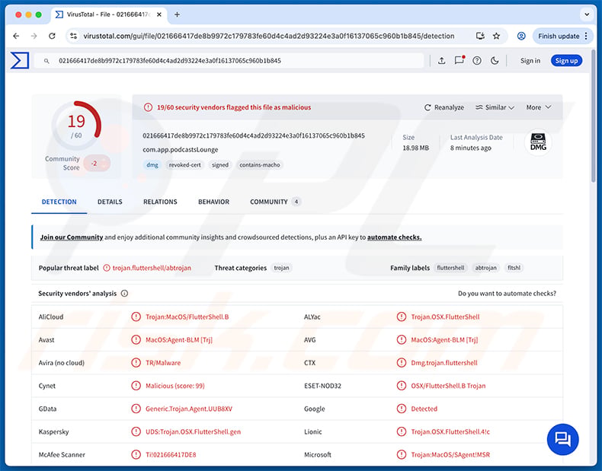Screen dimensions: 602x471
Task: Open the help question mark icon
Action: [477, 61]
